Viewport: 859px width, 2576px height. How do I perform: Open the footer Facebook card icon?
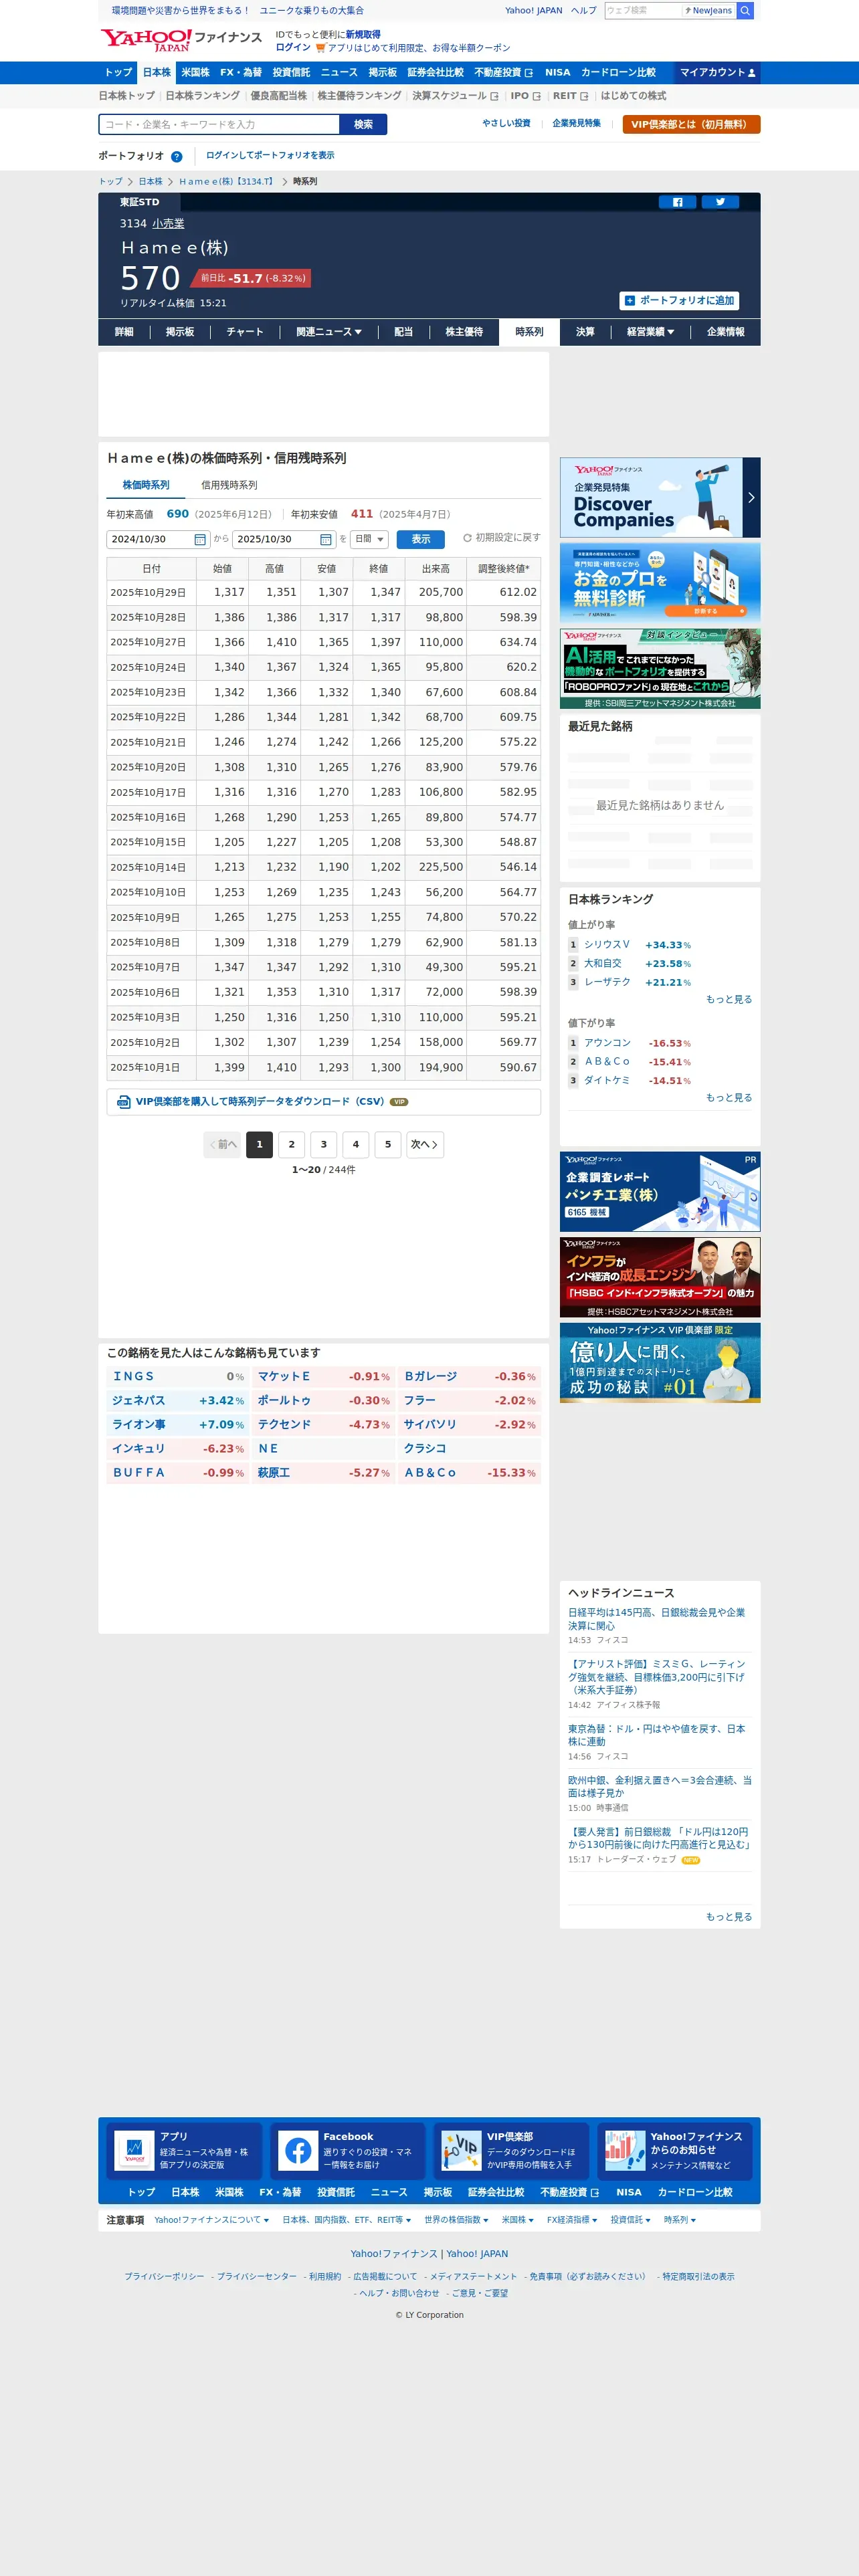point(297,2150)
